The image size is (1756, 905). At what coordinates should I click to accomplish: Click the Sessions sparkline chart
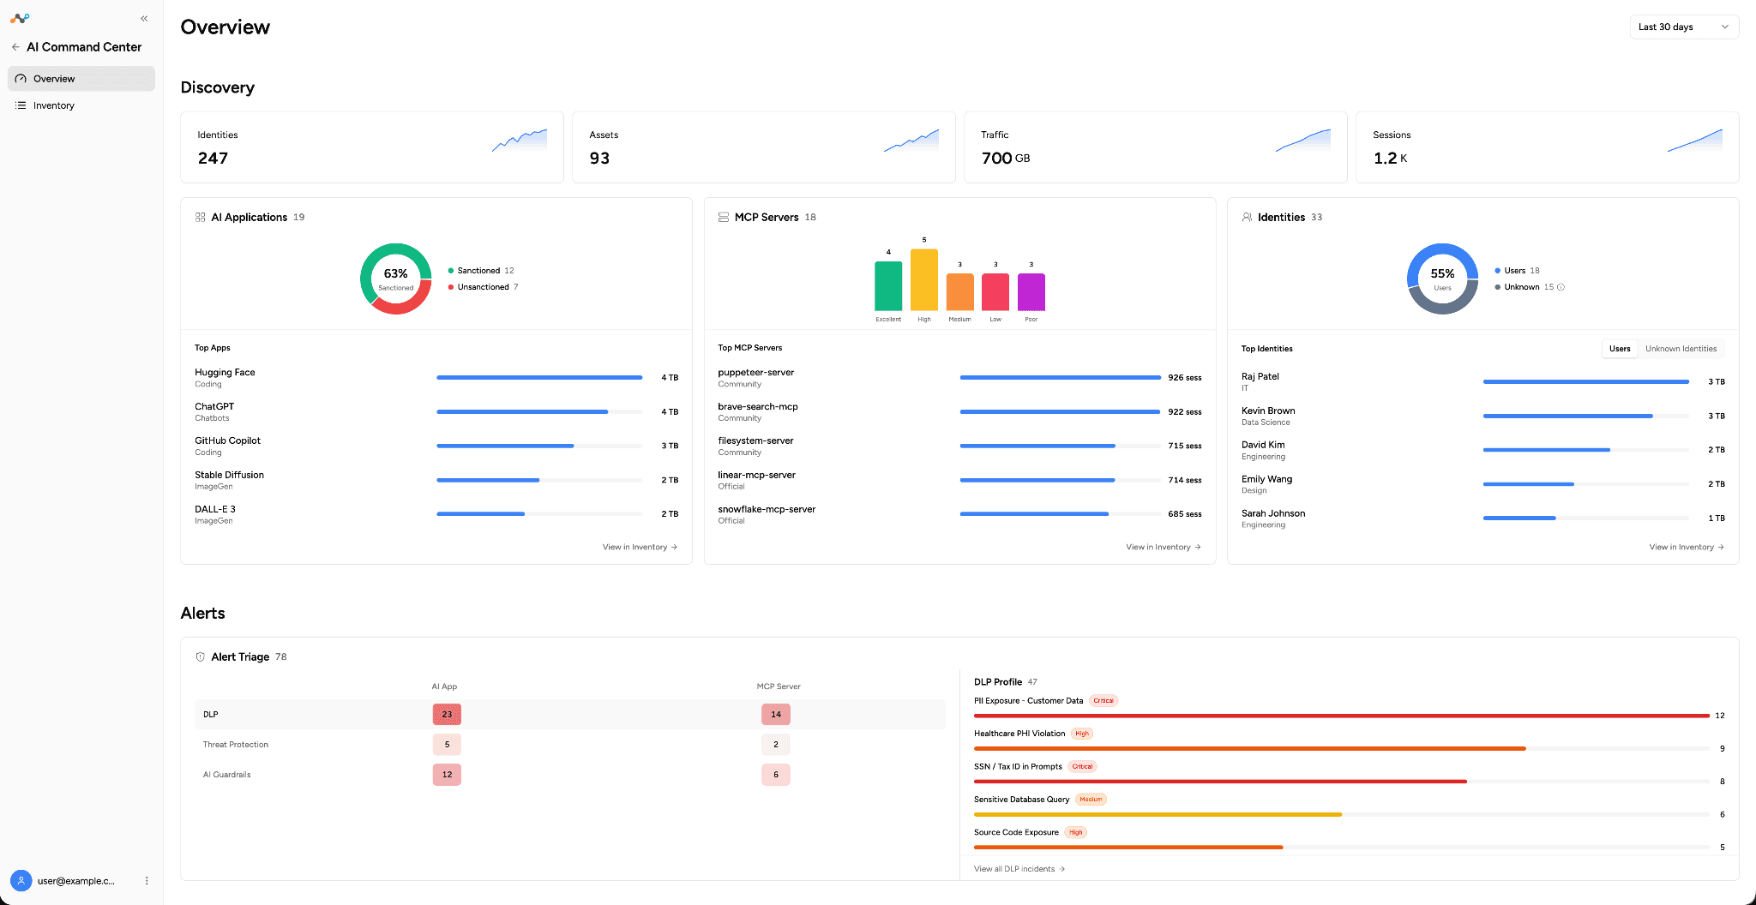pyautogui.click(x=1695, y=141)
